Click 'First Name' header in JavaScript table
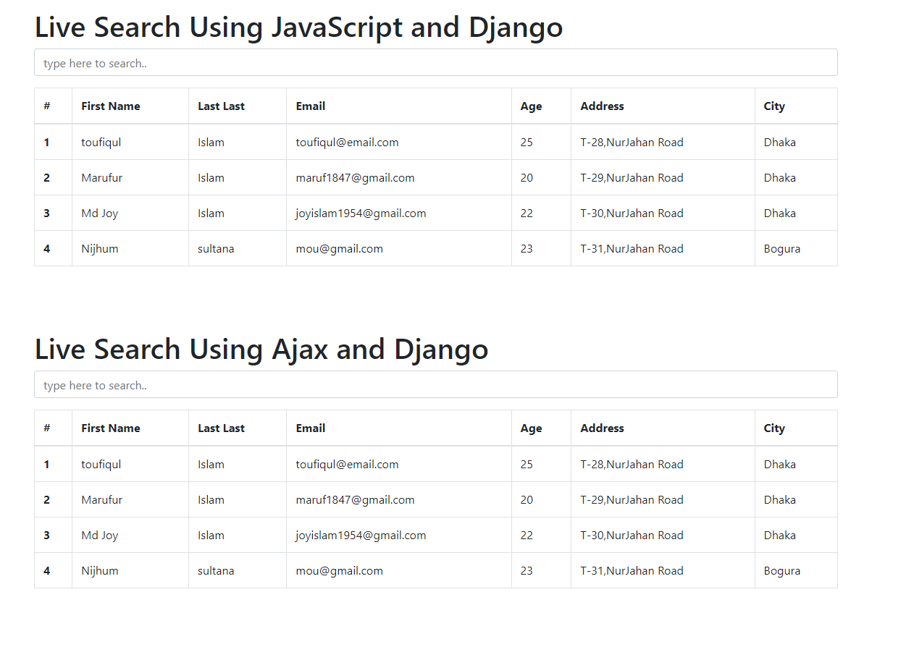The width and height of the screenshot is (914, 647). tap(111, 106)
